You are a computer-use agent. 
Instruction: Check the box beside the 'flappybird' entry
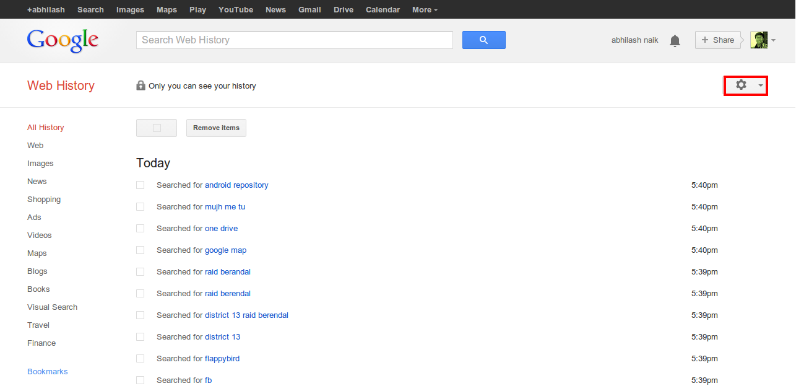pos(140,358)
